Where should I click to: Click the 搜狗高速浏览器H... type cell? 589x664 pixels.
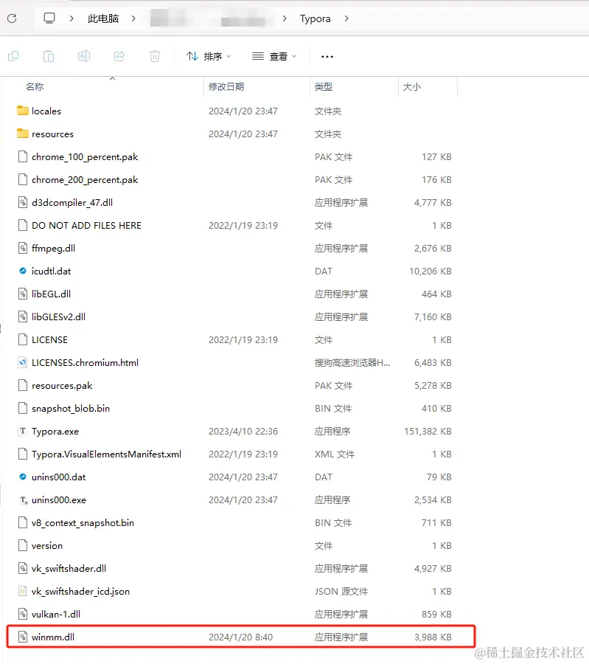[352, 362]
